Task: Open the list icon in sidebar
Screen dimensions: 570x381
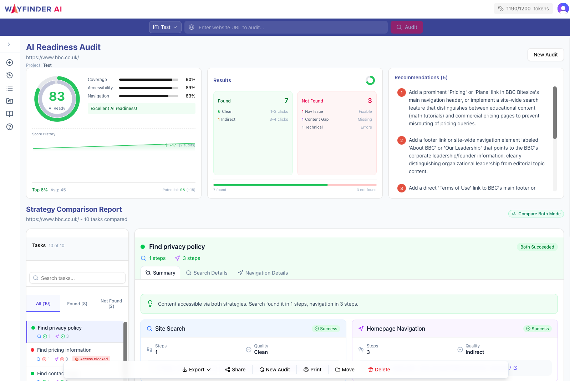Action: pos(10,88)
